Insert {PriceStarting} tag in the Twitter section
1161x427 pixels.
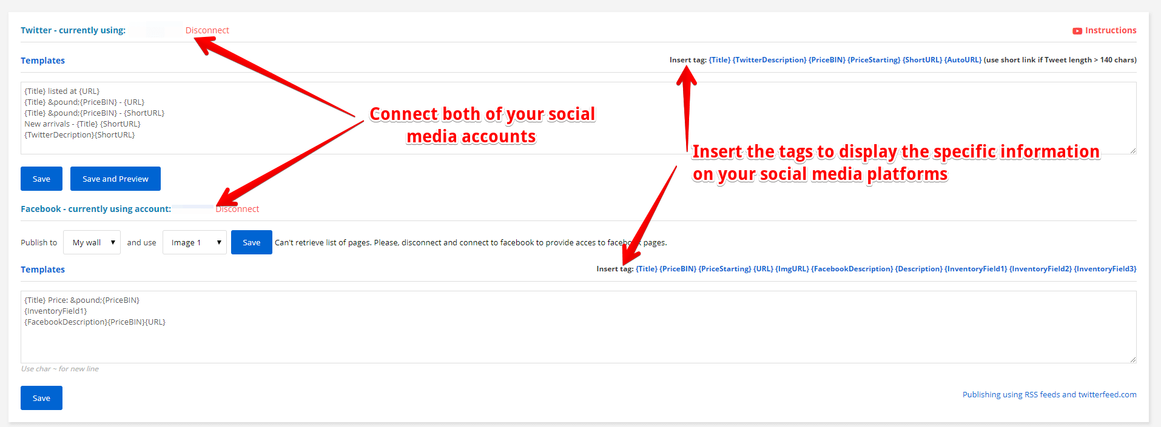873,60
